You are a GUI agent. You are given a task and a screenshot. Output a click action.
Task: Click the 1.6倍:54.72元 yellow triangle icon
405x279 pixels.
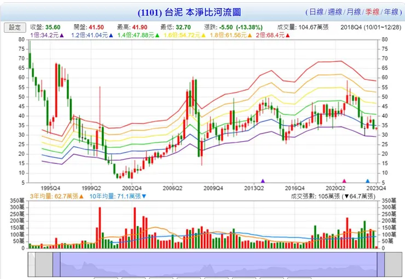(203, 36)
